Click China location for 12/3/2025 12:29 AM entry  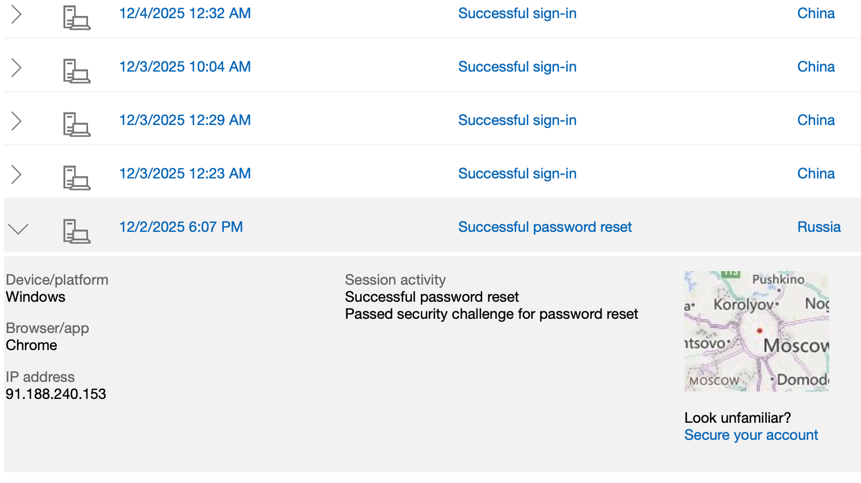pyautogui.click(x=816, y=120)
